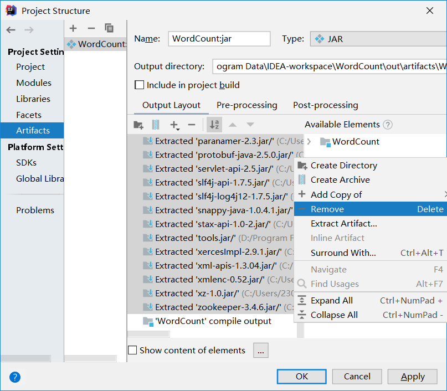Viewport: 447px width, 391px height.
Task: Open the add copy of dropdown in layout toolbar
Action: [x=174, y=126]
